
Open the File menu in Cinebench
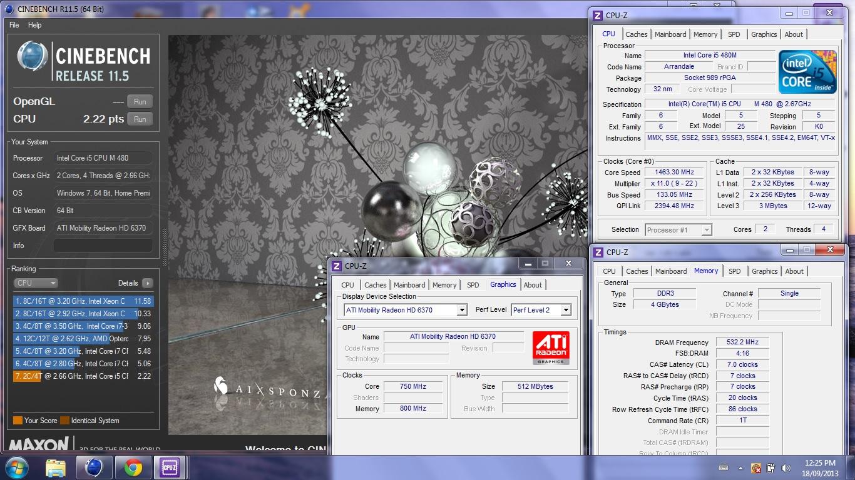tap(14, 25)
